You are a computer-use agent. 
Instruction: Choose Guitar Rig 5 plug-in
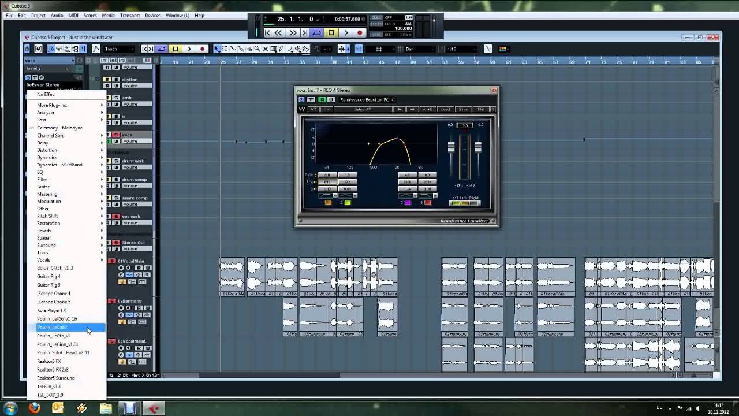tap(66, 285)
